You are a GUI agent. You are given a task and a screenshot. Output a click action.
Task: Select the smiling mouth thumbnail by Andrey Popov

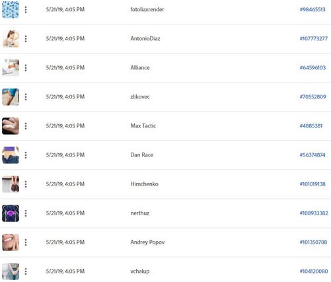click(11, 242)
